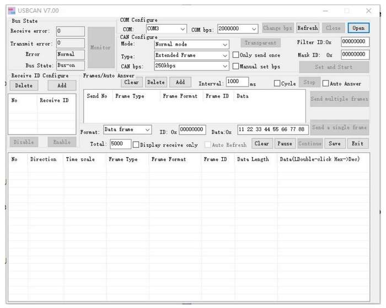386x308 pixels.
Task: Open the COM port dropdown showing COM3
Action: pos(167,29)
